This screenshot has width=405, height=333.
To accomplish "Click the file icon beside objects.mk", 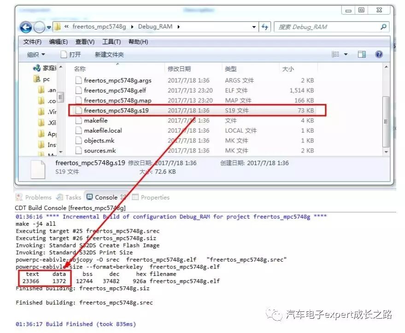I will 78,140.
